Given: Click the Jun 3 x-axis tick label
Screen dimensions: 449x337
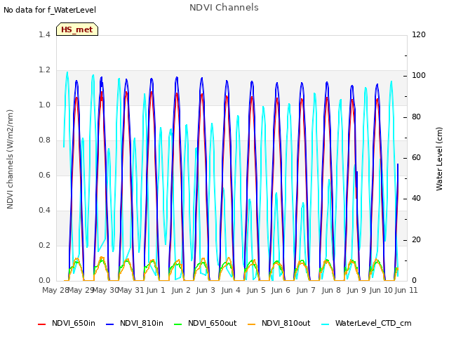Looking at the screenshot, I should pyautogui.click(x=206, y=290).
